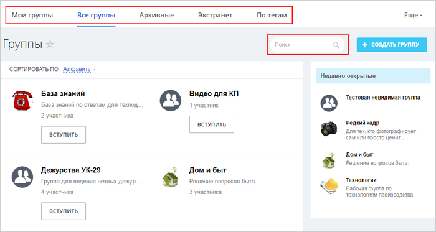Open the База знаний group title
Viewport: 436px width, 232px height.
pos(63,94)
